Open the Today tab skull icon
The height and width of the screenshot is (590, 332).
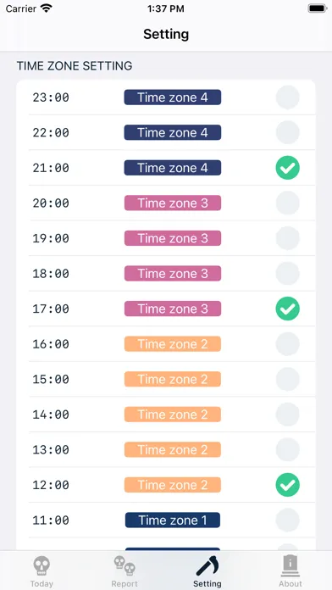pyautogui.click(x=41, y=566)
